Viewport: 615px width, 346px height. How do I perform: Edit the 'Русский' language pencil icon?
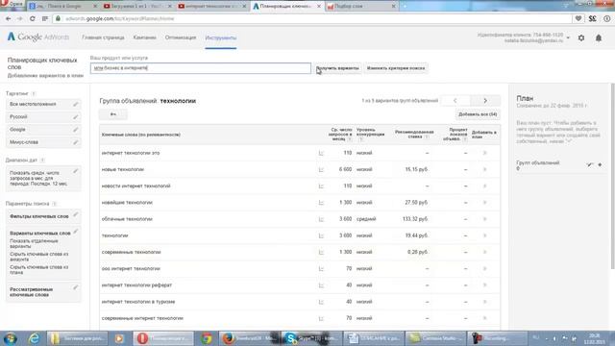pos(76,117)
